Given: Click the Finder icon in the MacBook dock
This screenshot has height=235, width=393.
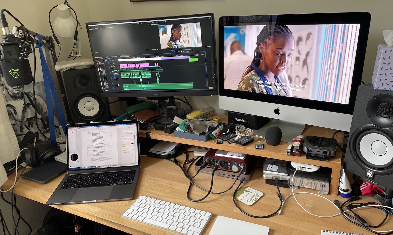Looking at the screenshot, I should click(81, 168).
